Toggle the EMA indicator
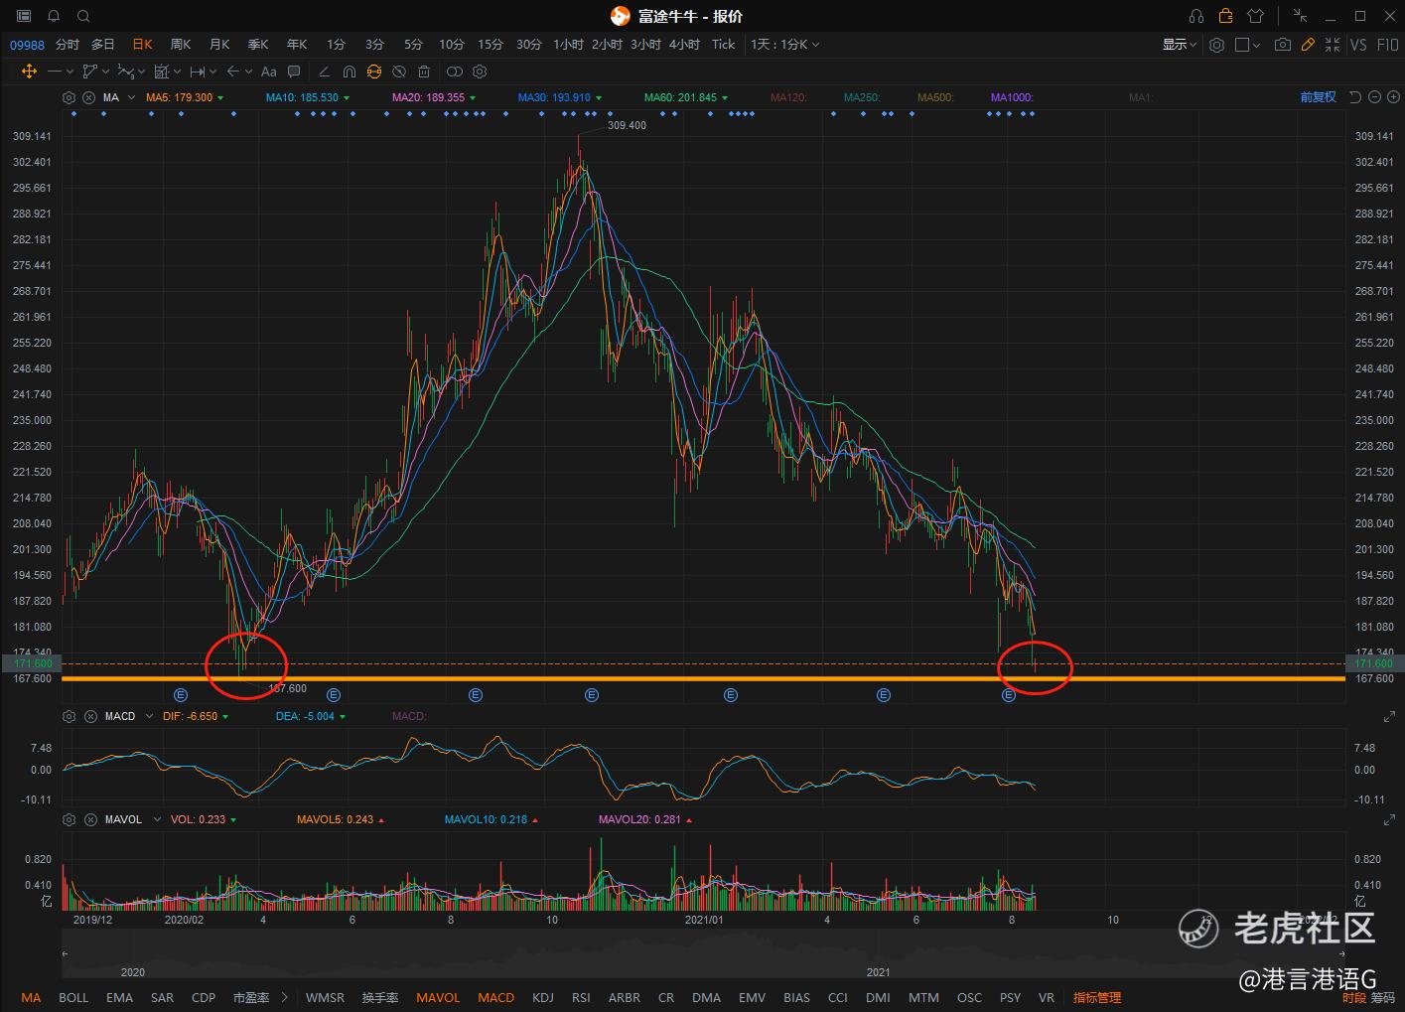The height and width of the screenshot is (1012, 1405). tap(119, 997)
